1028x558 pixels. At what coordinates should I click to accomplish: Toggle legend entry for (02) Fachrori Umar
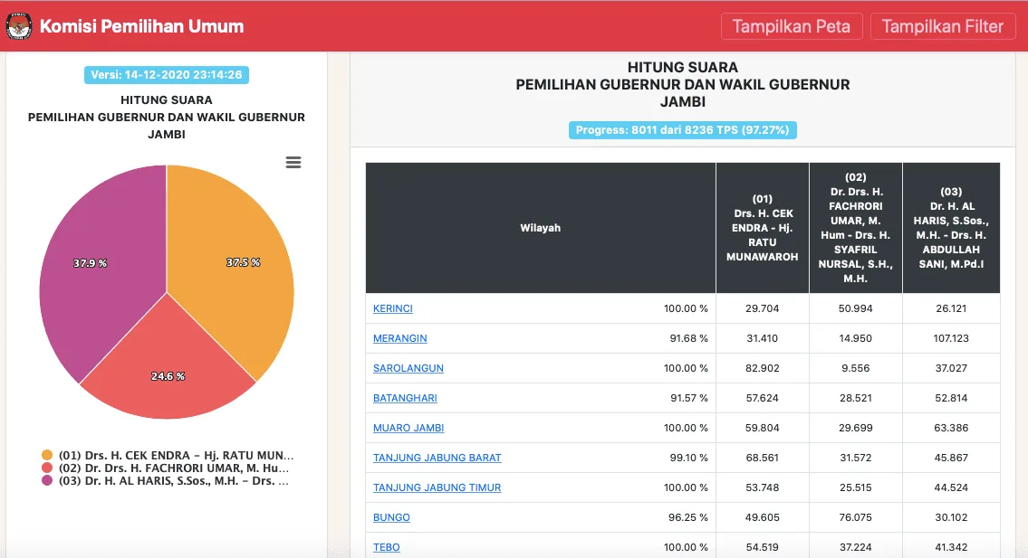click(x=168, y=468)
